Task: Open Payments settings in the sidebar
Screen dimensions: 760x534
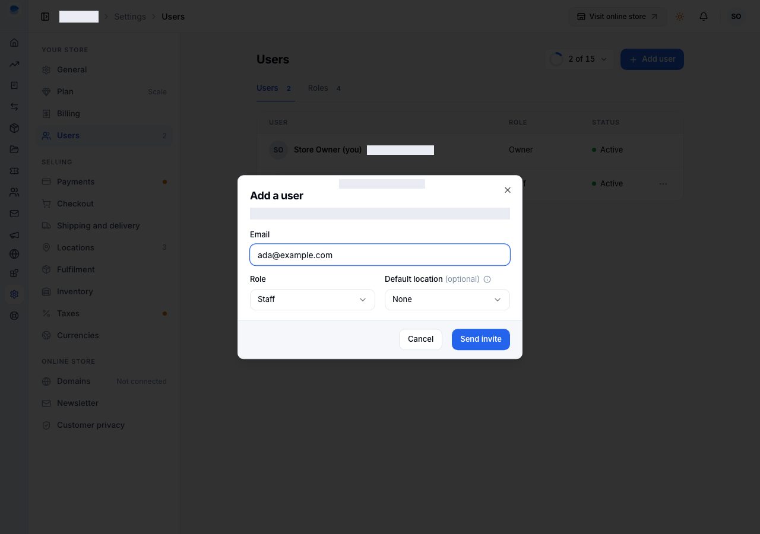Action: [104, 182]
